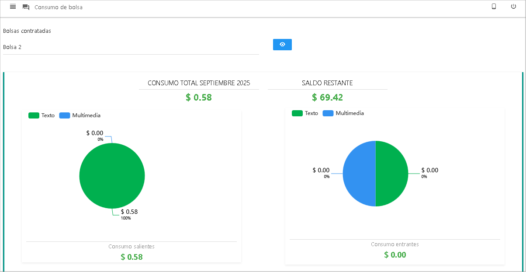
Task: Click the power logout icon
Action: 513,7
